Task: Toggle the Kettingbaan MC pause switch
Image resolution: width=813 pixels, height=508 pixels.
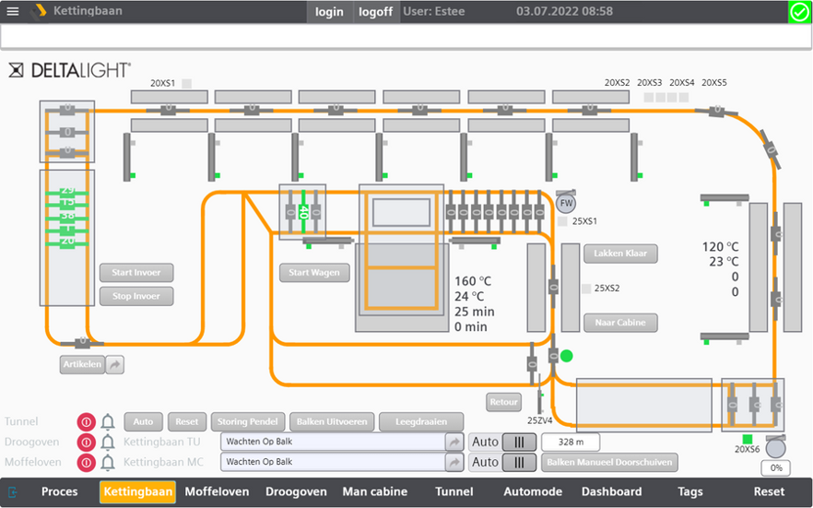Action: (519, 463)
